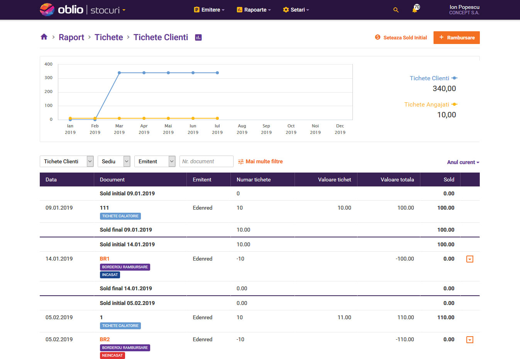Open document 111 in the table
Viewport: 520px width, 359px height.
pos(104,208)
